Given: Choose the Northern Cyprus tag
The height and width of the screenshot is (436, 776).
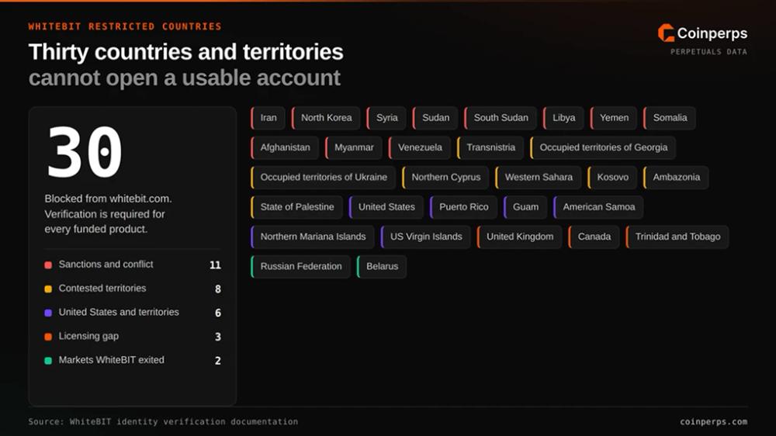Looking at the screenshot, I should pos(445,177).
